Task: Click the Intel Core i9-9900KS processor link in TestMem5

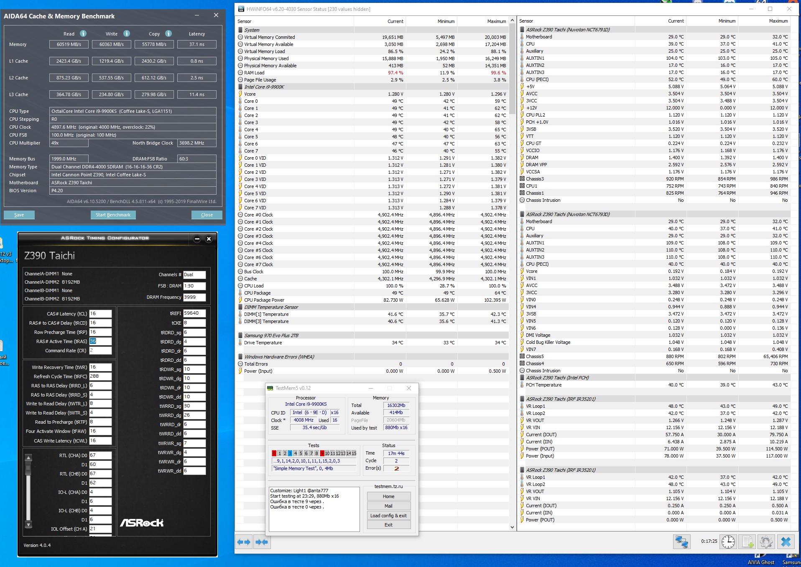Action: coord(306,404)
